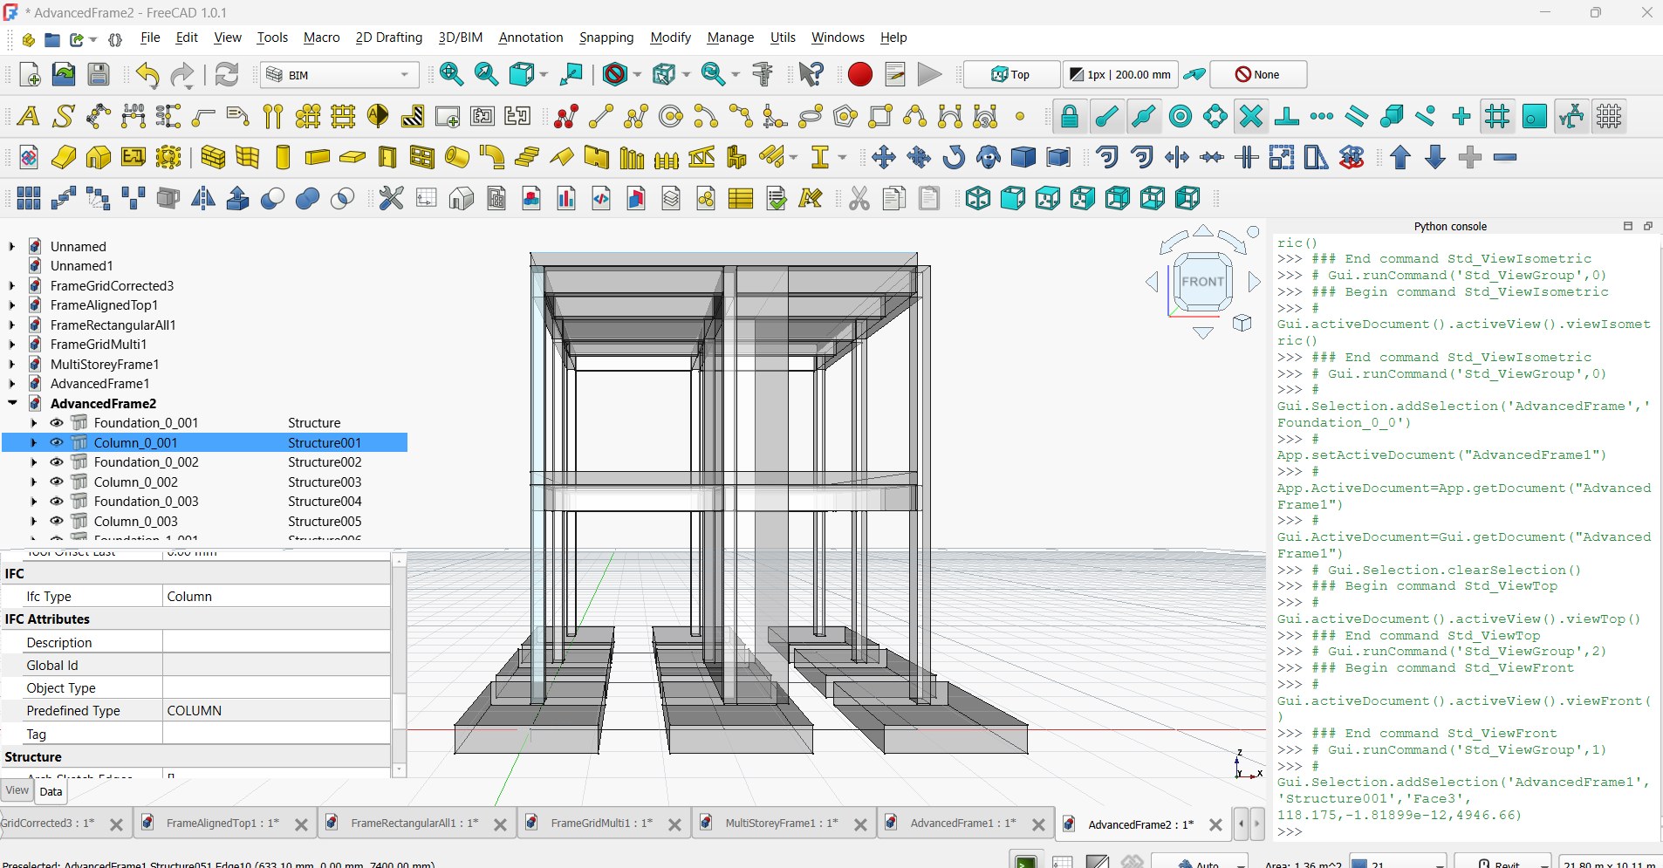Open the 3D/BIM menu
Screen dimensions: 1663x868
[460, 38]
